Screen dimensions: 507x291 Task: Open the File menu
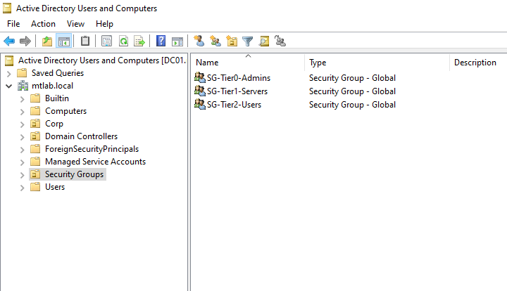pos(13,24)
